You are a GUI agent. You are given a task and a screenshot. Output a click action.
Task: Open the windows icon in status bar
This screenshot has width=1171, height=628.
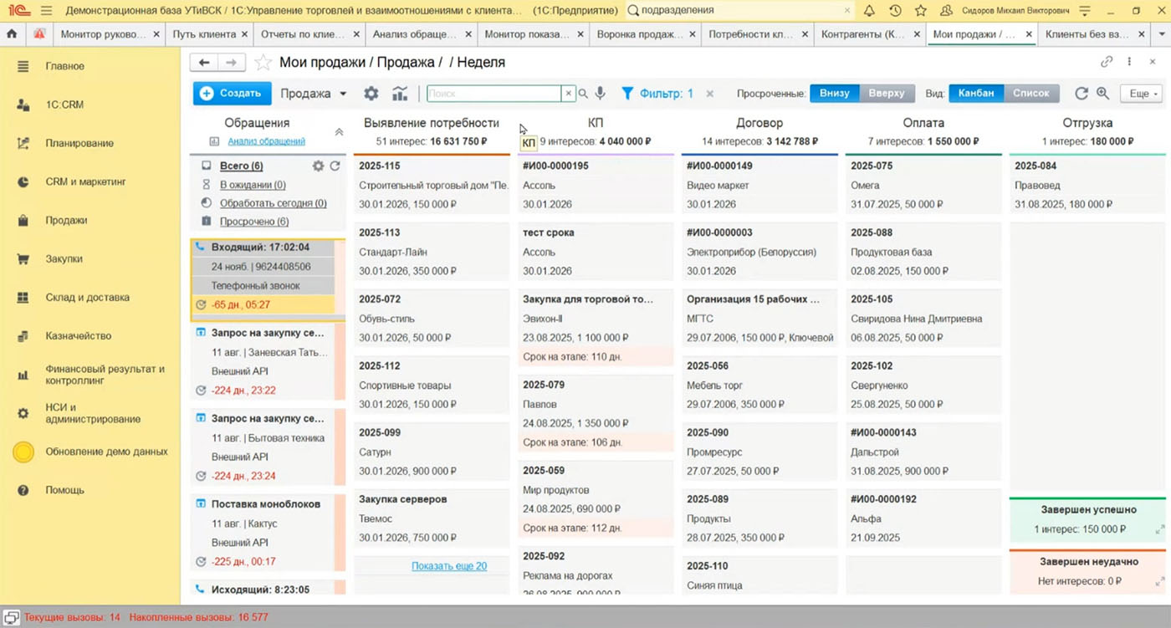pyautogui.click(x=12, y=617)
